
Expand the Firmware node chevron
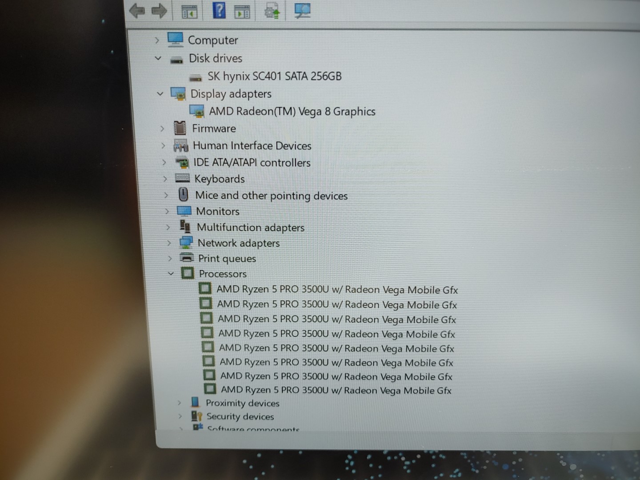click(162, 129)
